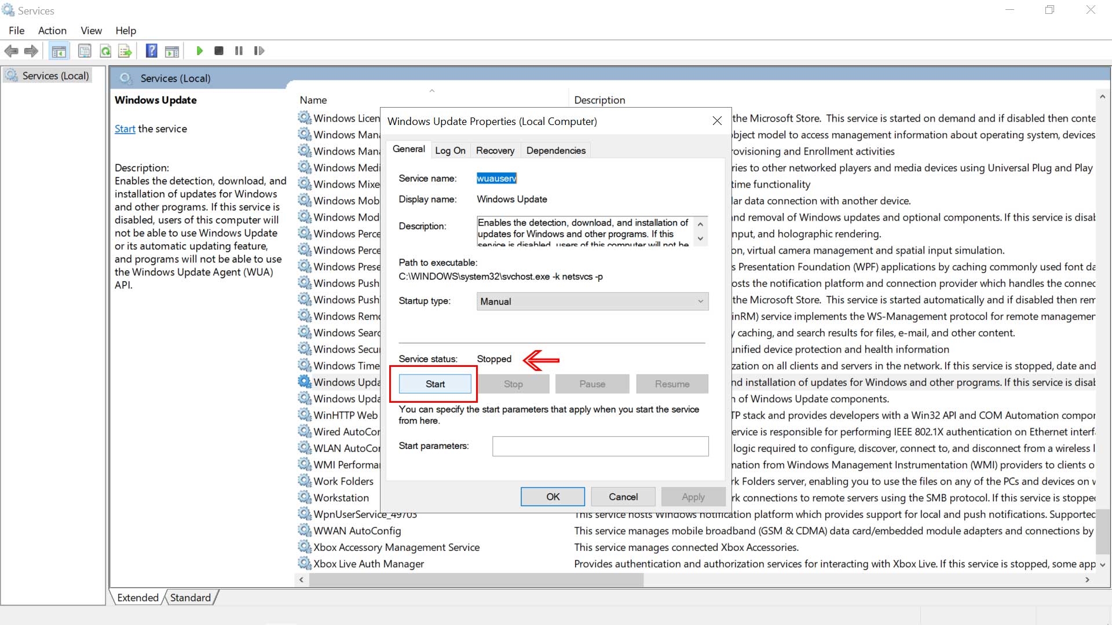Click the Name column sort header

coord(313,100)
